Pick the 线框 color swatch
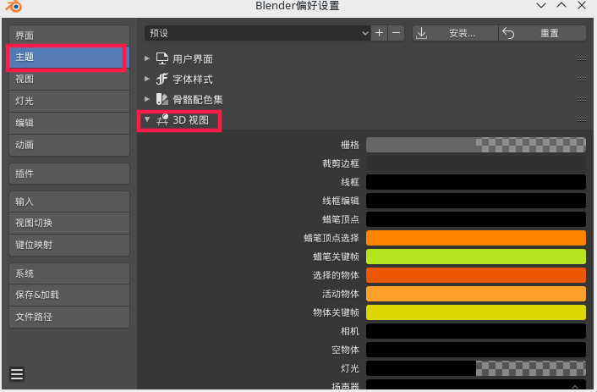 click(476, 182)
